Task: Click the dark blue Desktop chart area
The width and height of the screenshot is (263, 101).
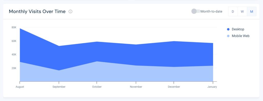Action: (x=117, y=53)
